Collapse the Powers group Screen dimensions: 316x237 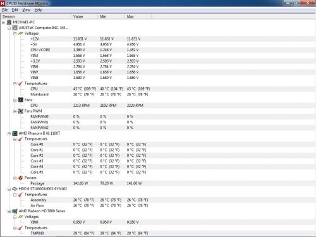(x=15, y=178)
